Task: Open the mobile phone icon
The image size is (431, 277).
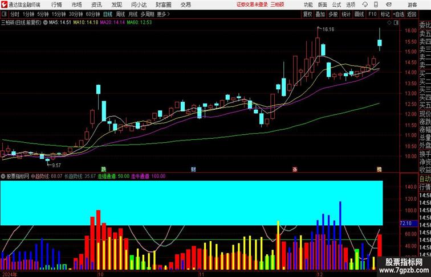Action: pos(376,5)
